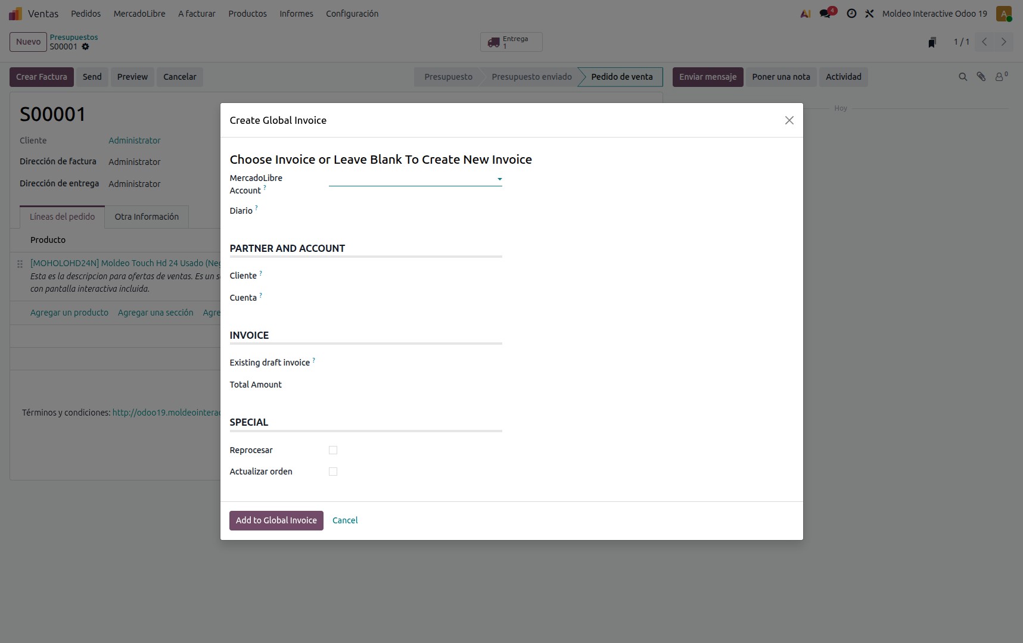Enable the Reprocesar checkbox

pyautogui.click(x=333, y=450)
